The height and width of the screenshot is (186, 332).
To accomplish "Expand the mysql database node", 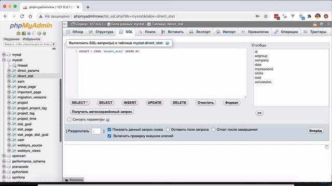I will [4, 55].
